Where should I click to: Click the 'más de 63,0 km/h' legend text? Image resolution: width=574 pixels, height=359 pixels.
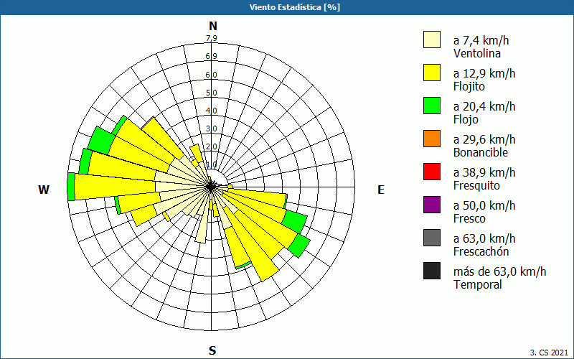[x=499, y=272]
